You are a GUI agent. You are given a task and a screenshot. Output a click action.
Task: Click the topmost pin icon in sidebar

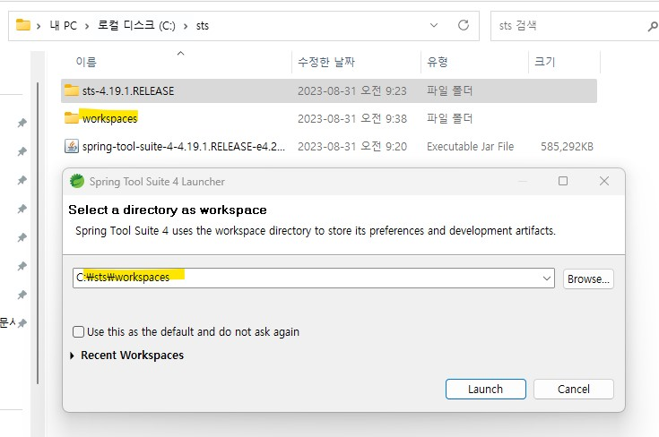pyautogui.click(x=22, y=123)
